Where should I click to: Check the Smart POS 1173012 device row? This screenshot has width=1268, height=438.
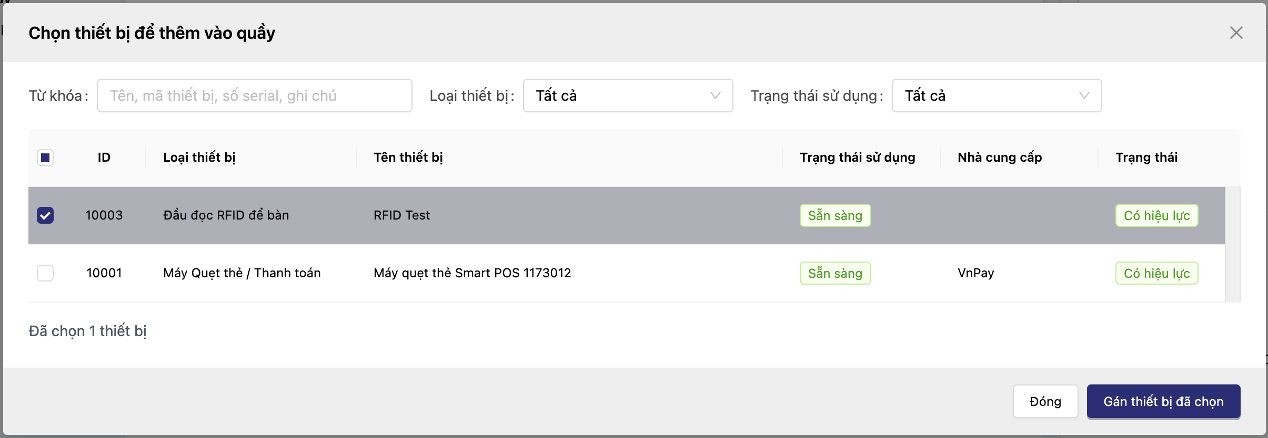45,273
